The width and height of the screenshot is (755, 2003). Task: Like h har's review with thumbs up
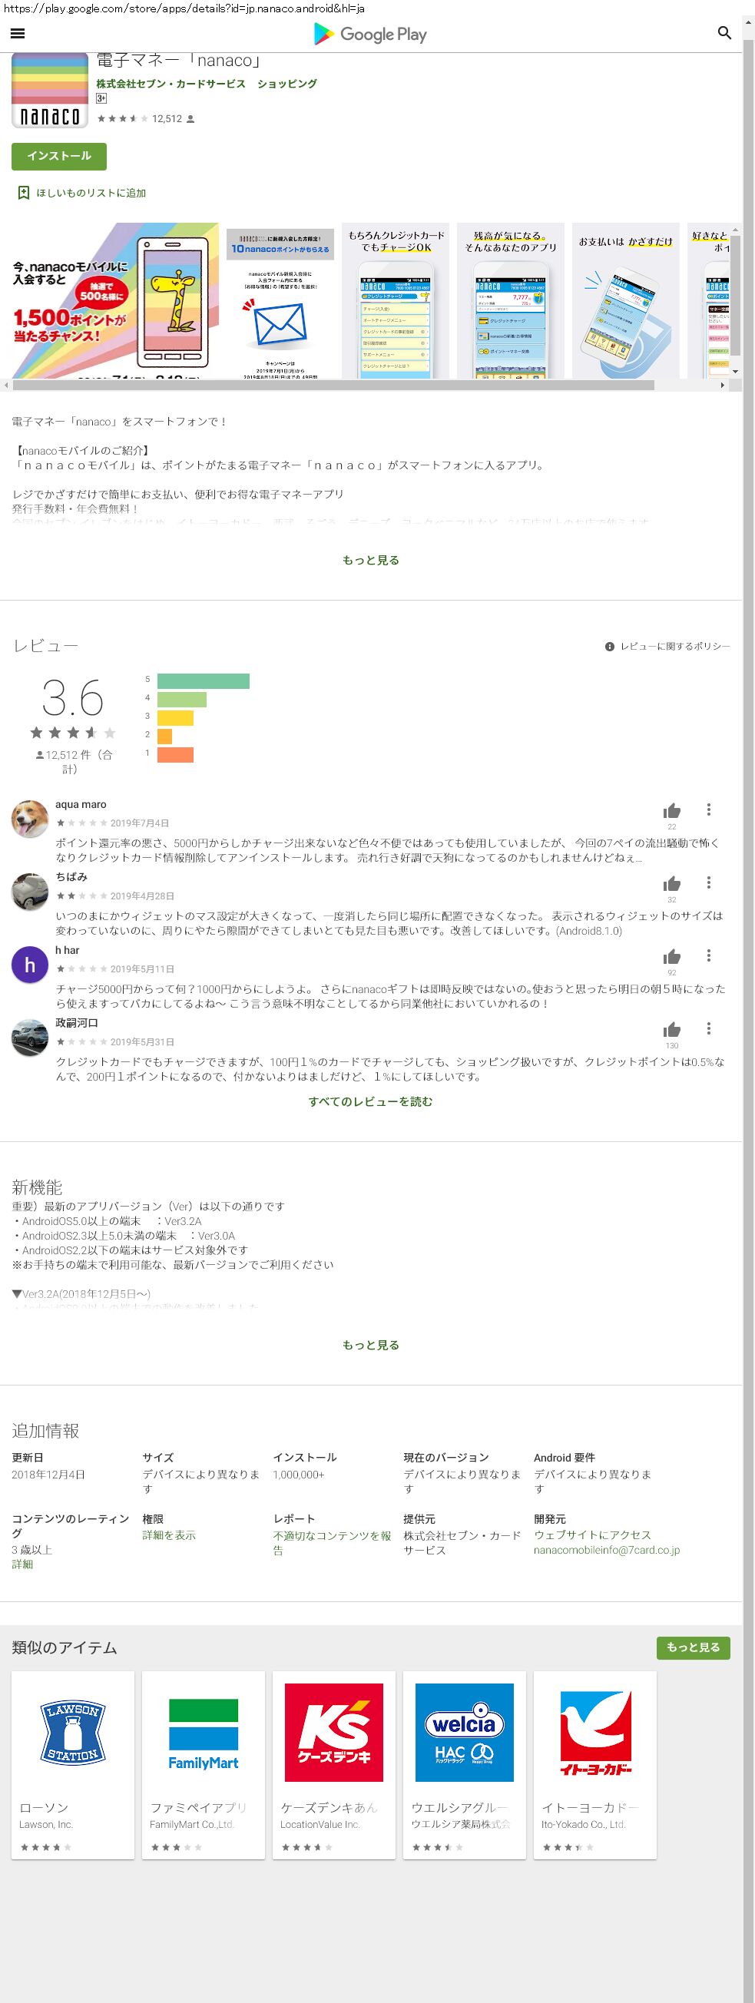pos(672,957)
